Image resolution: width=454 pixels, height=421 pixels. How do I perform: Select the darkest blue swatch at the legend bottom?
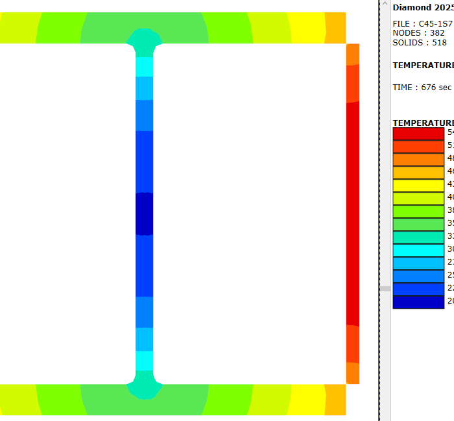(x=418, y=302)
